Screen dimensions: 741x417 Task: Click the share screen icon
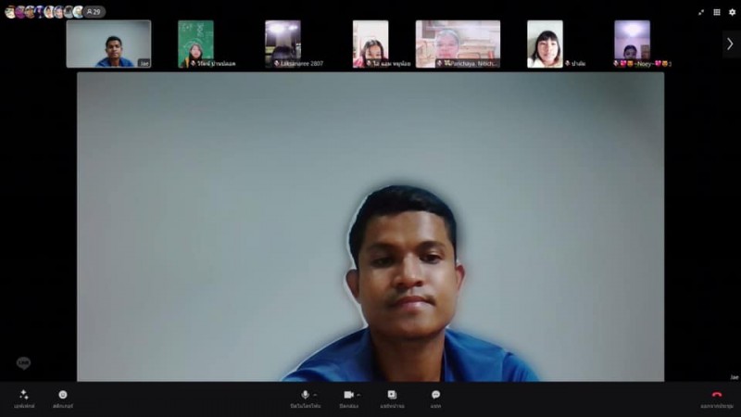[x=392, y=395]
